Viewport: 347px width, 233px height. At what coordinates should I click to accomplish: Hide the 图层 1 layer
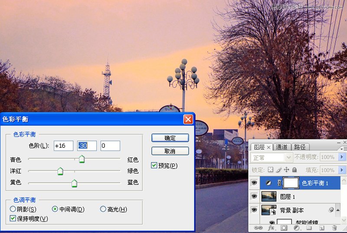point(254,196)
